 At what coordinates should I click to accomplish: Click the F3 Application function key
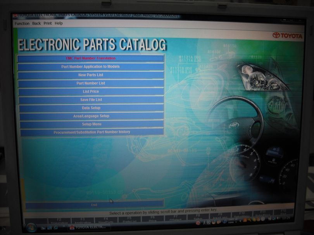point(83,221)
